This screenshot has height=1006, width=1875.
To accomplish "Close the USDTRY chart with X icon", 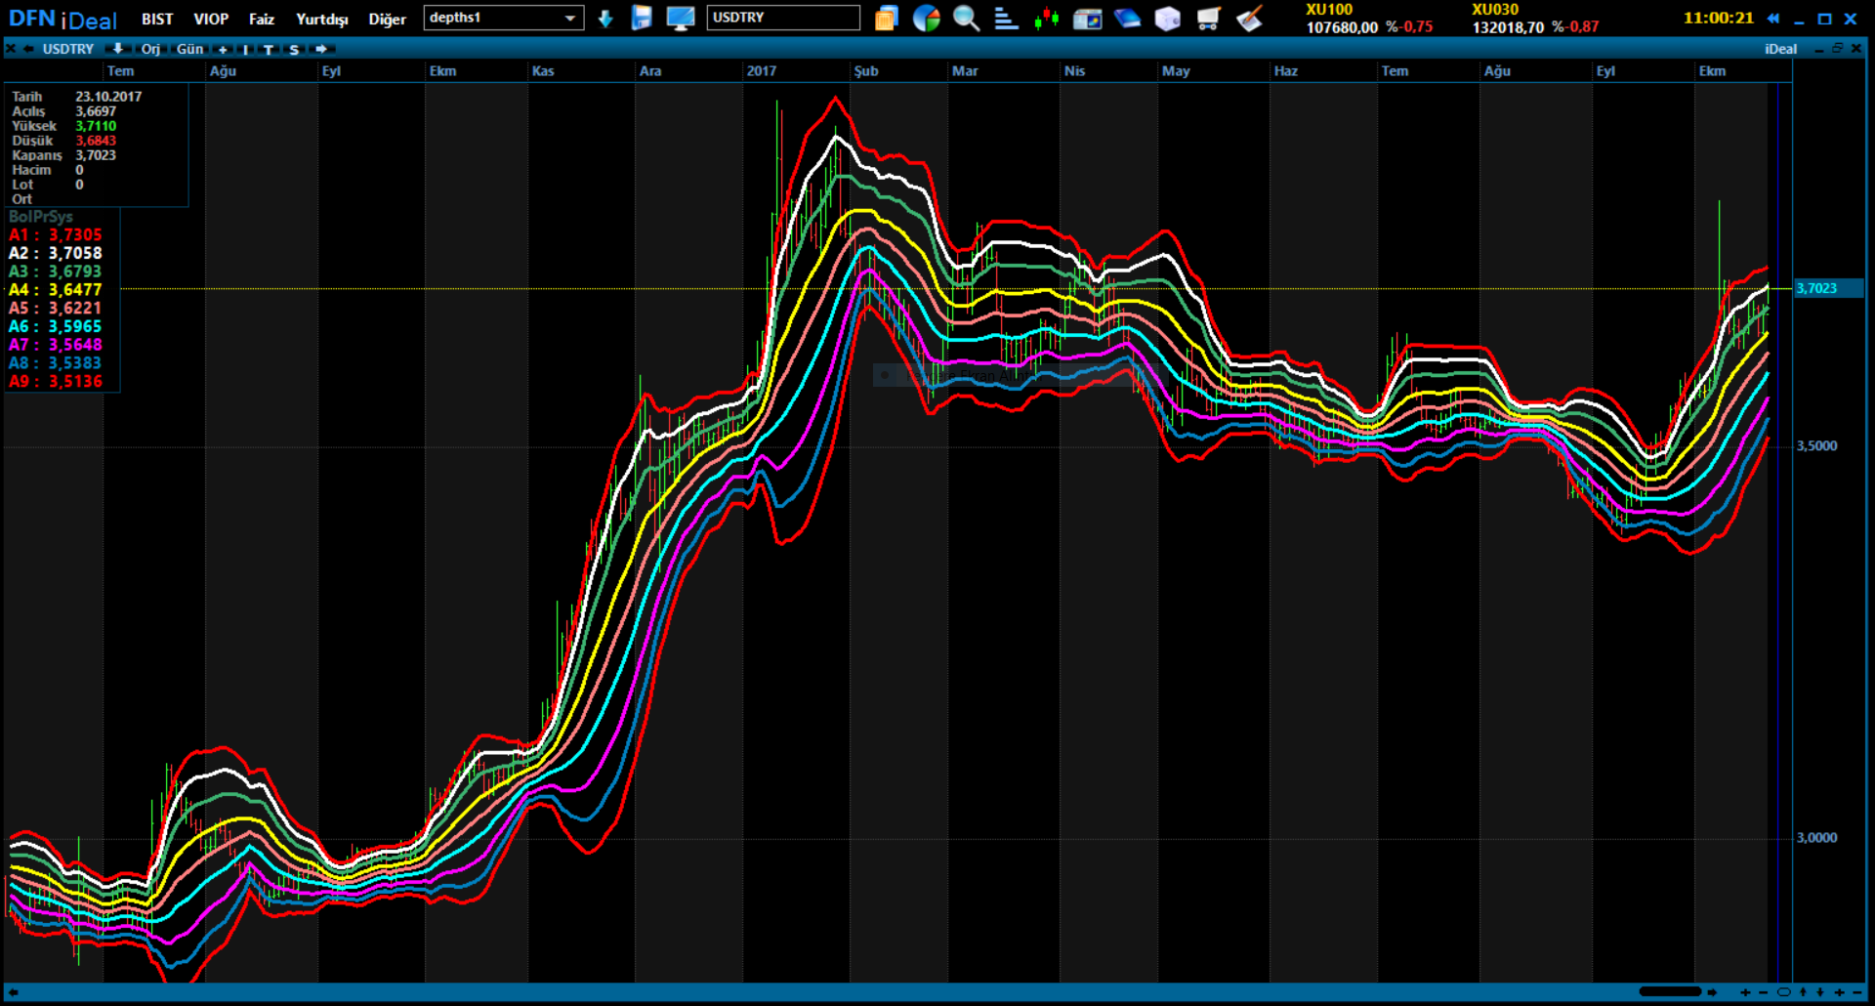I will 11,49.
